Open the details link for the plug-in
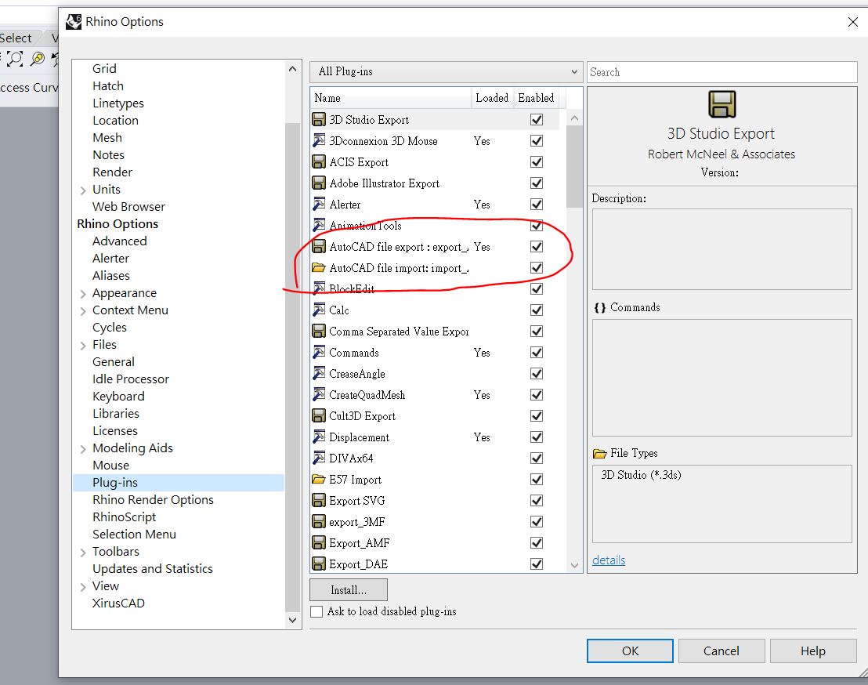The width and height of the screenshot is (868, 685). [x=609, y=560]
